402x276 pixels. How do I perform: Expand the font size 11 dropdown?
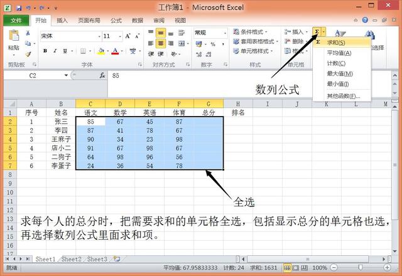pos(121,36)
